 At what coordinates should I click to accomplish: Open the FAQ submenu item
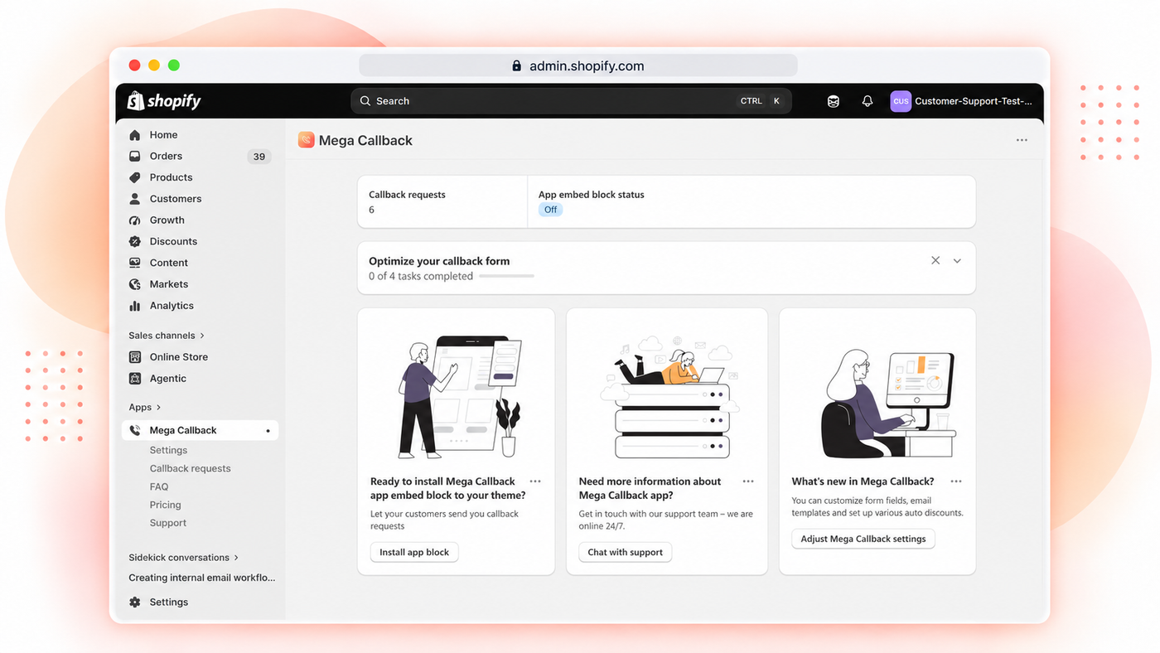(159, 486)
